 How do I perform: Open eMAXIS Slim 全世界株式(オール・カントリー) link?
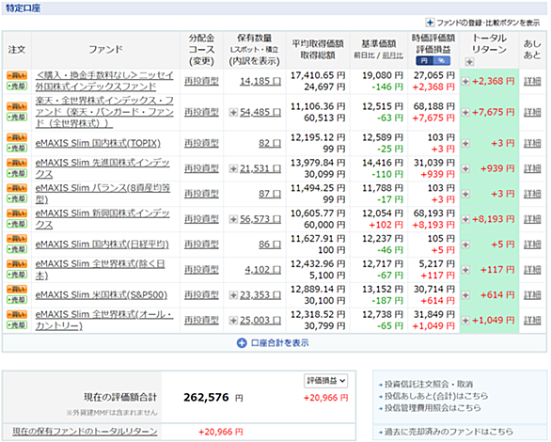tap(104, 320)
